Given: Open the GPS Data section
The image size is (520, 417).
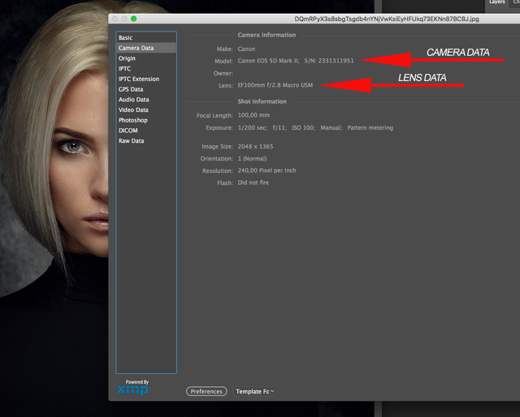Looking at the screenshot, I should (x=146, y=89).
